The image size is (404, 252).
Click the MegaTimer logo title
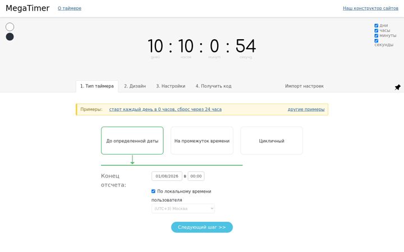[x=27, y=8]
